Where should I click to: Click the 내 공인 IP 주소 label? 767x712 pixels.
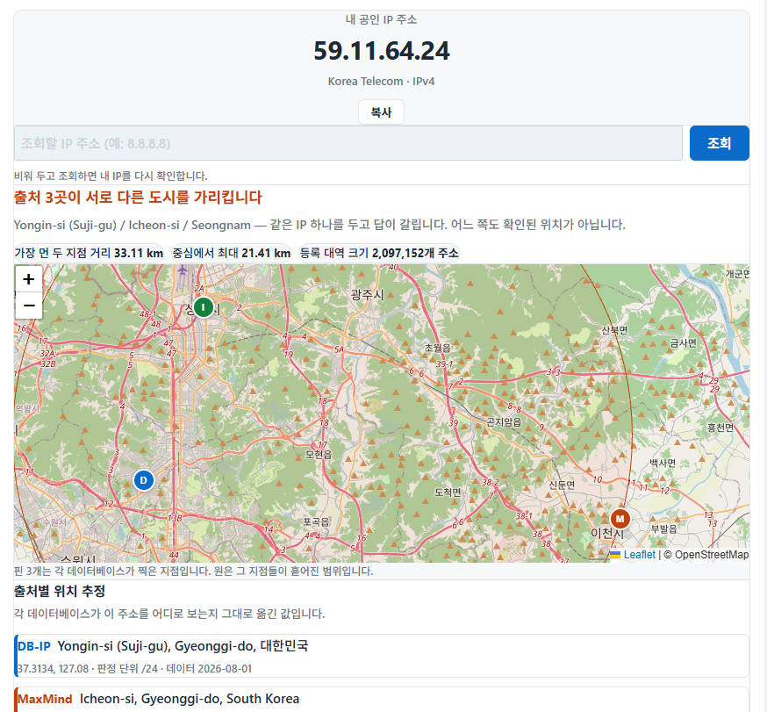(x=381, y=19)
